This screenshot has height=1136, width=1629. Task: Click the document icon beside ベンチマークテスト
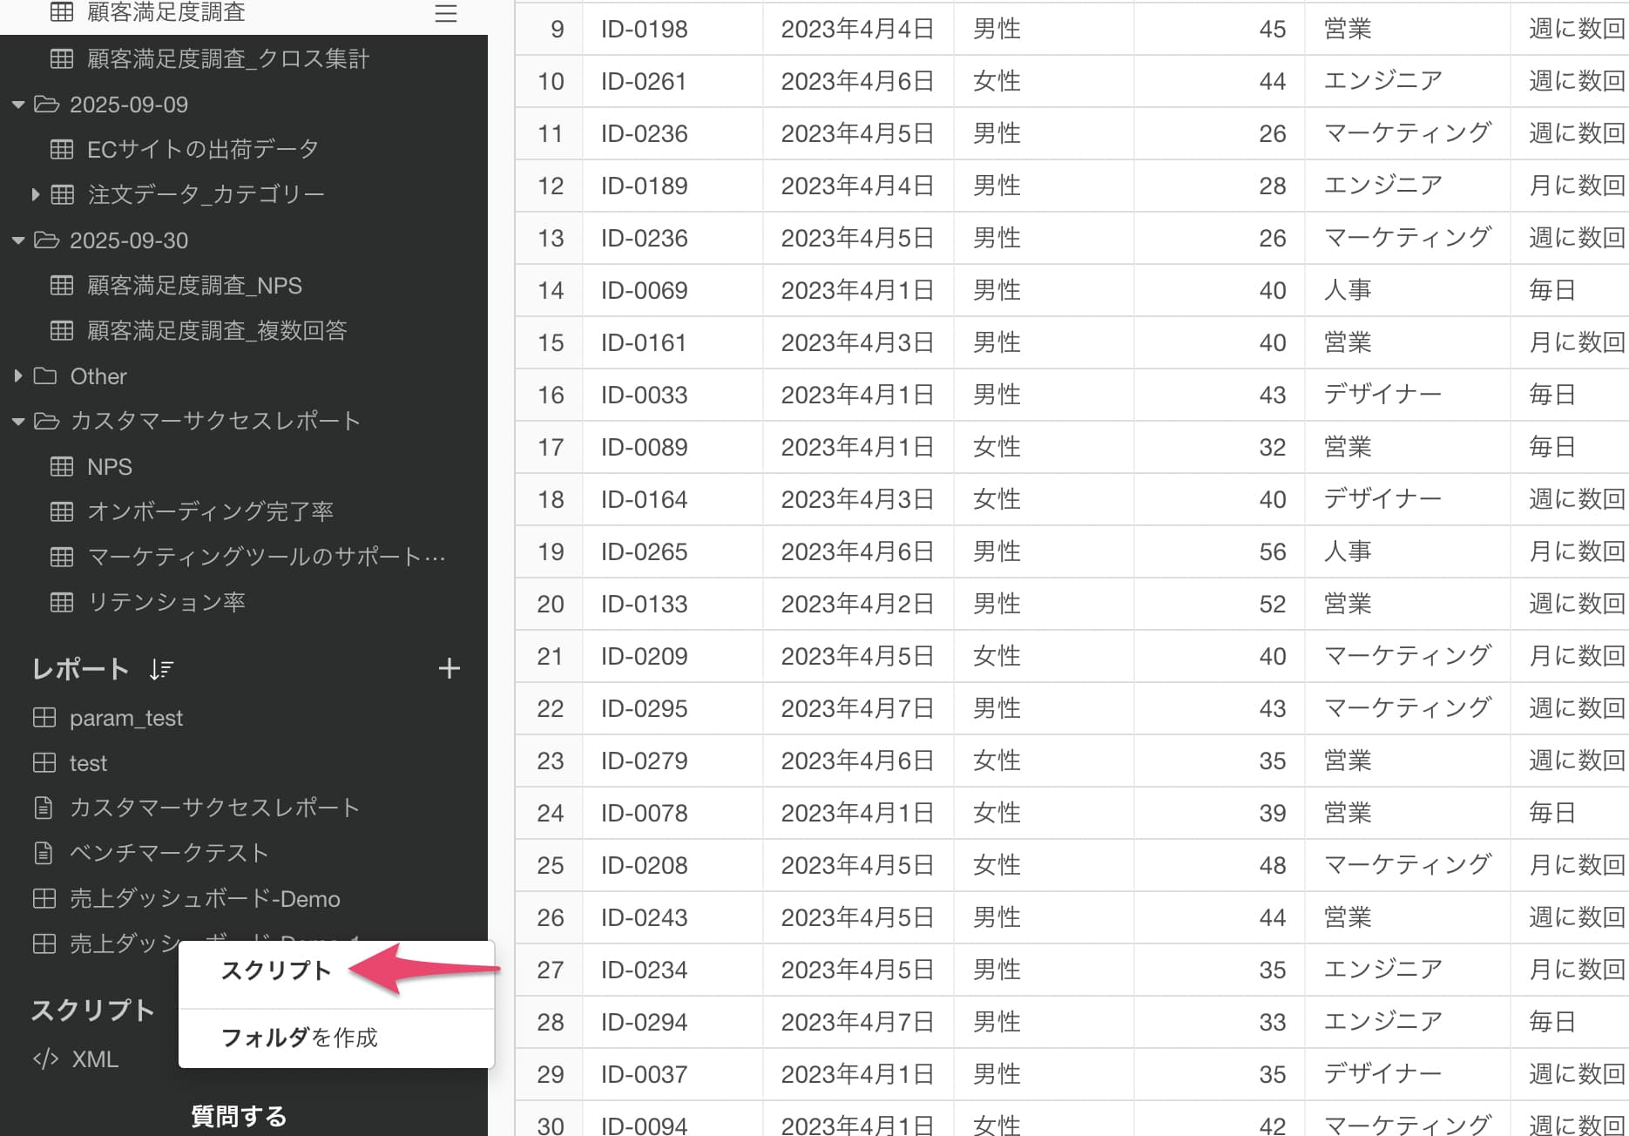click(44, 853)
